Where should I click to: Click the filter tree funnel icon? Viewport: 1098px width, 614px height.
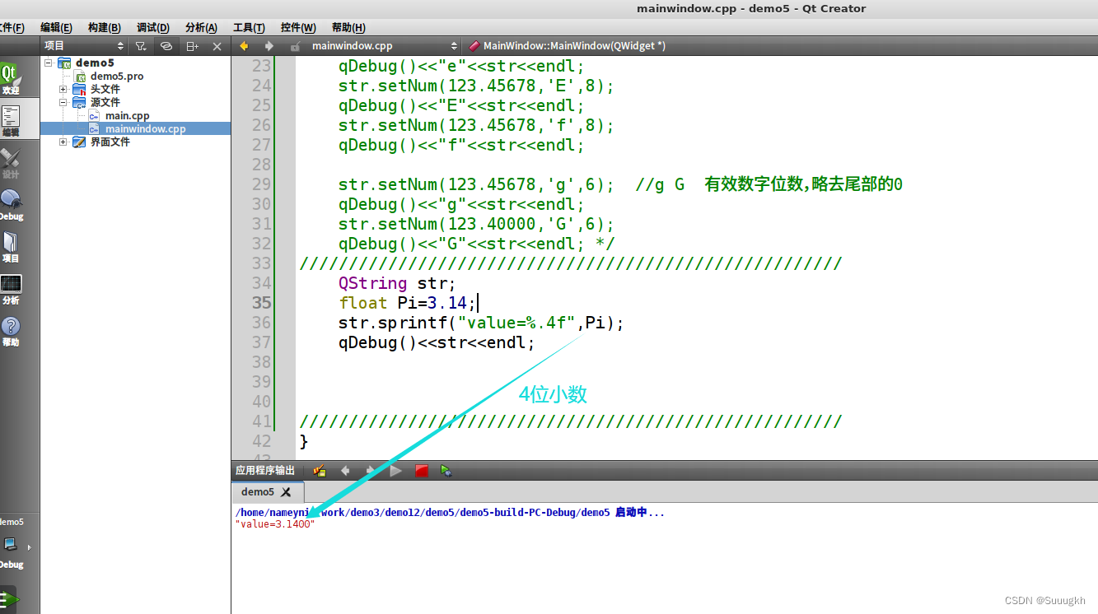141,46
